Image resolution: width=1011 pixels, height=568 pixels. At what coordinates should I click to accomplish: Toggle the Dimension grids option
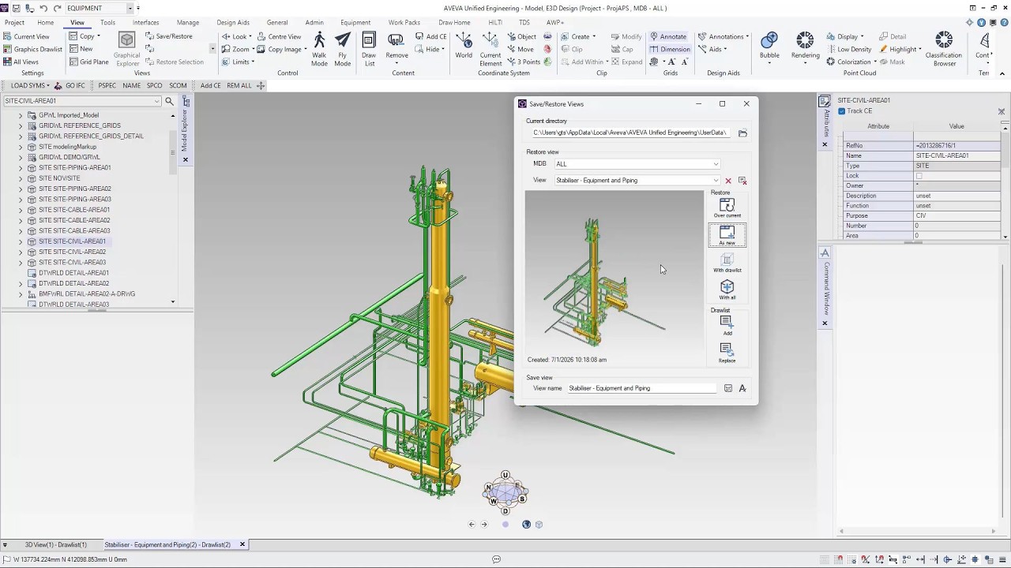tap(670, 49)
